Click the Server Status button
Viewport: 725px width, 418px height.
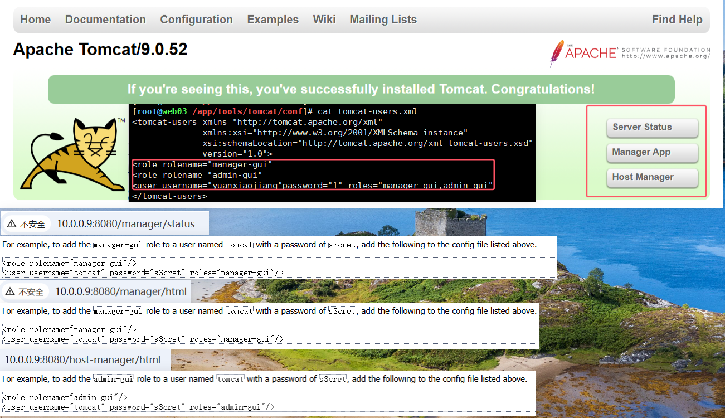(x=652, y=128)
